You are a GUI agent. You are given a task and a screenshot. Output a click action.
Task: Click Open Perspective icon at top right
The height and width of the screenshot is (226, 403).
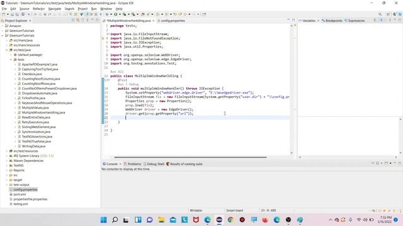pyautogui.click(x=389, y=14)
